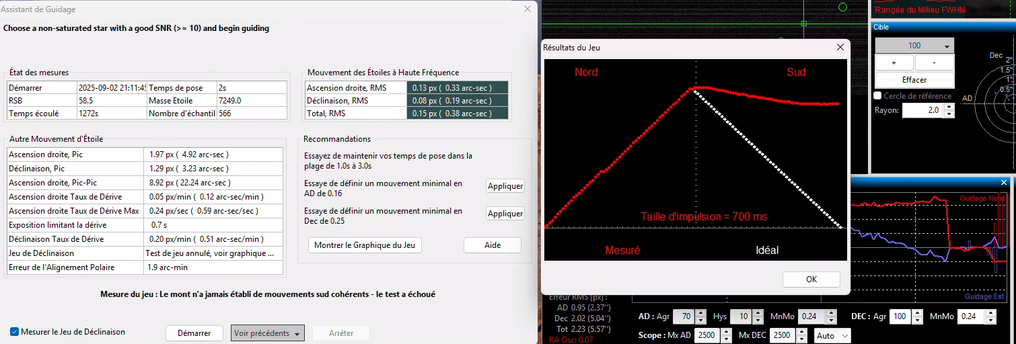The image size is (1016, 344).
Task: Click the DEC MnMo field showing 0.24
Action: tap(971, 316)
